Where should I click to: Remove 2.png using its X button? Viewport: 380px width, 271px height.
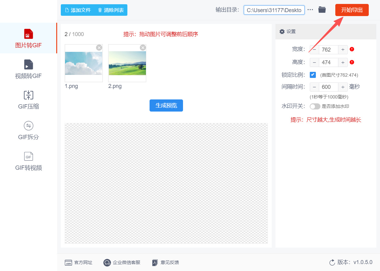pos(143,47)
